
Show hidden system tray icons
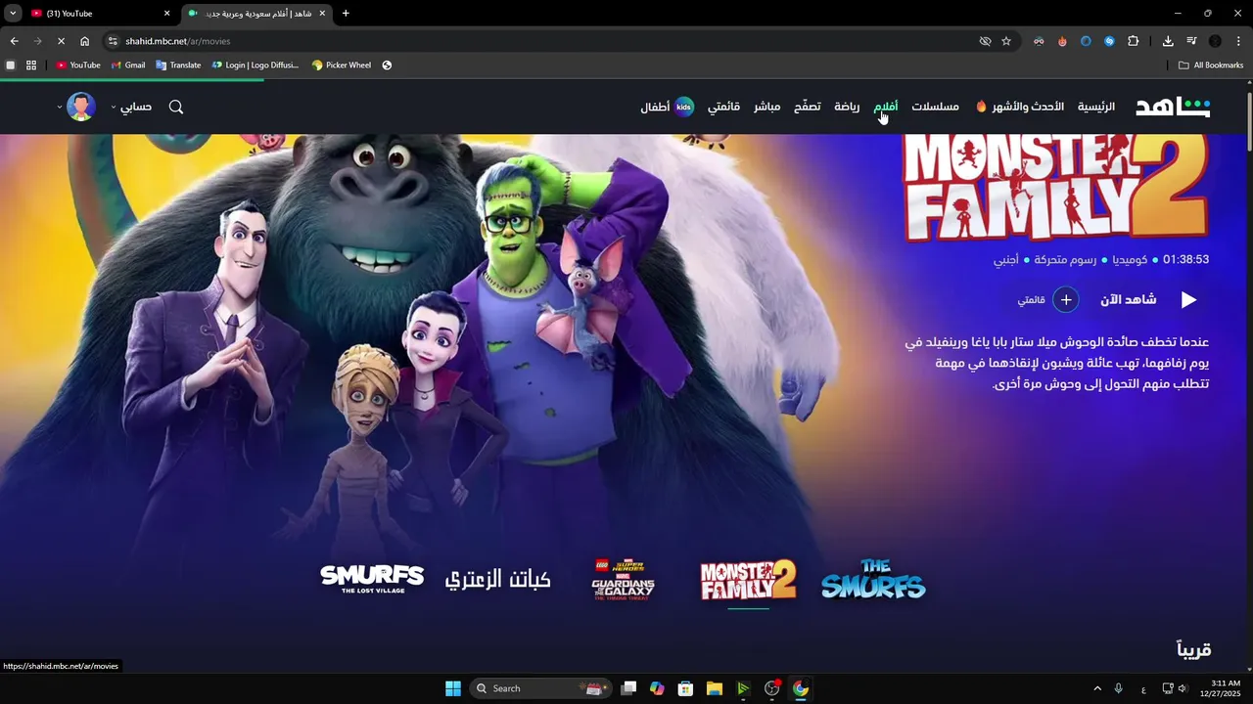1097,688
